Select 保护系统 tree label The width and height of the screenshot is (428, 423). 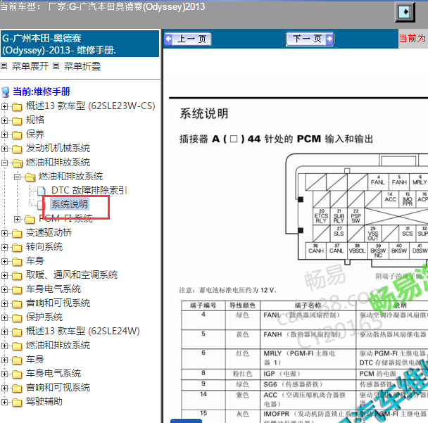tap(44, 317)
